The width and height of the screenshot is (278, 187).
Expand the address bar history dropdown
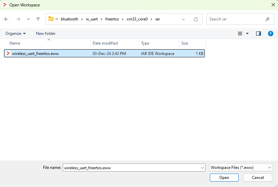tap(183, 19)
